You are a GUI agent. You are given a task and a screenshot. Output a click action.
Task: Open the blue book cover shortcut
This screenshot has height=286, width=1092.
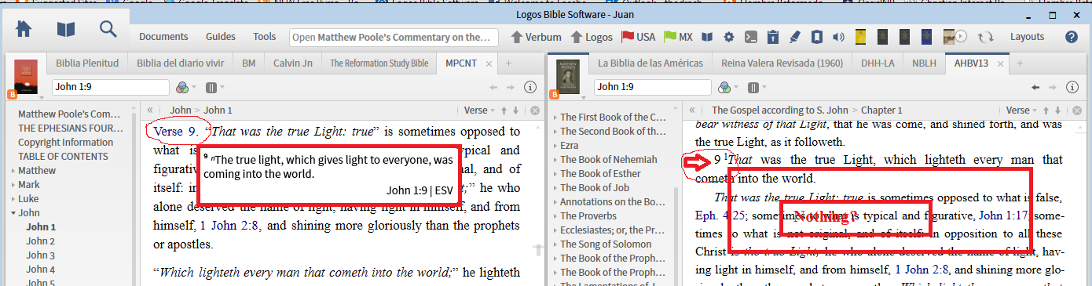tap(926, 37)
